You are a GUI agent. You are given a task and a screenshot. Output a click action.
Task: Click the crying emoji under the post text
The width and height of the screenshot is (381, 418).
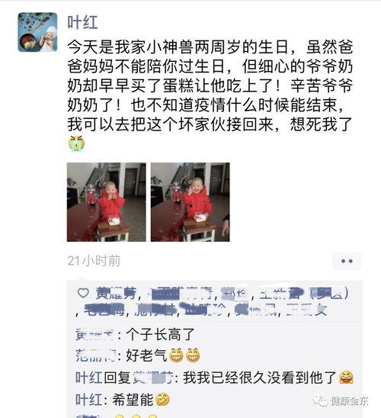[76, 143]
